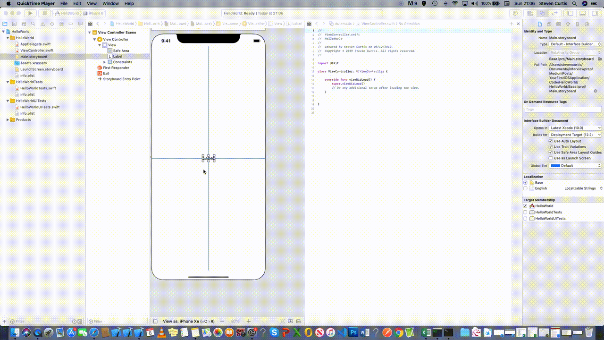This screenshot has height=340, width=604.
Task: Toggle Use Safe Area Layout Guides checkbox
Action: point(551,153)
